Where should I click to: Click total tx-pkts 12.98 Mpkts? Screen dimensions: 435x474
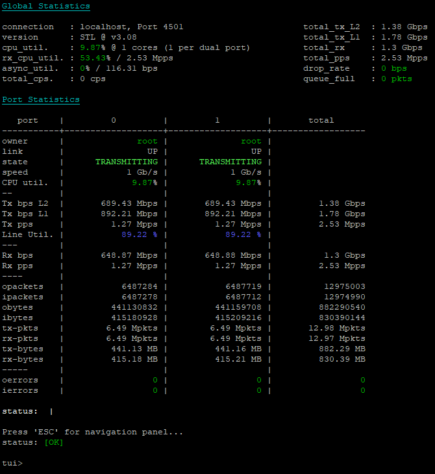[x=337, y=329]
